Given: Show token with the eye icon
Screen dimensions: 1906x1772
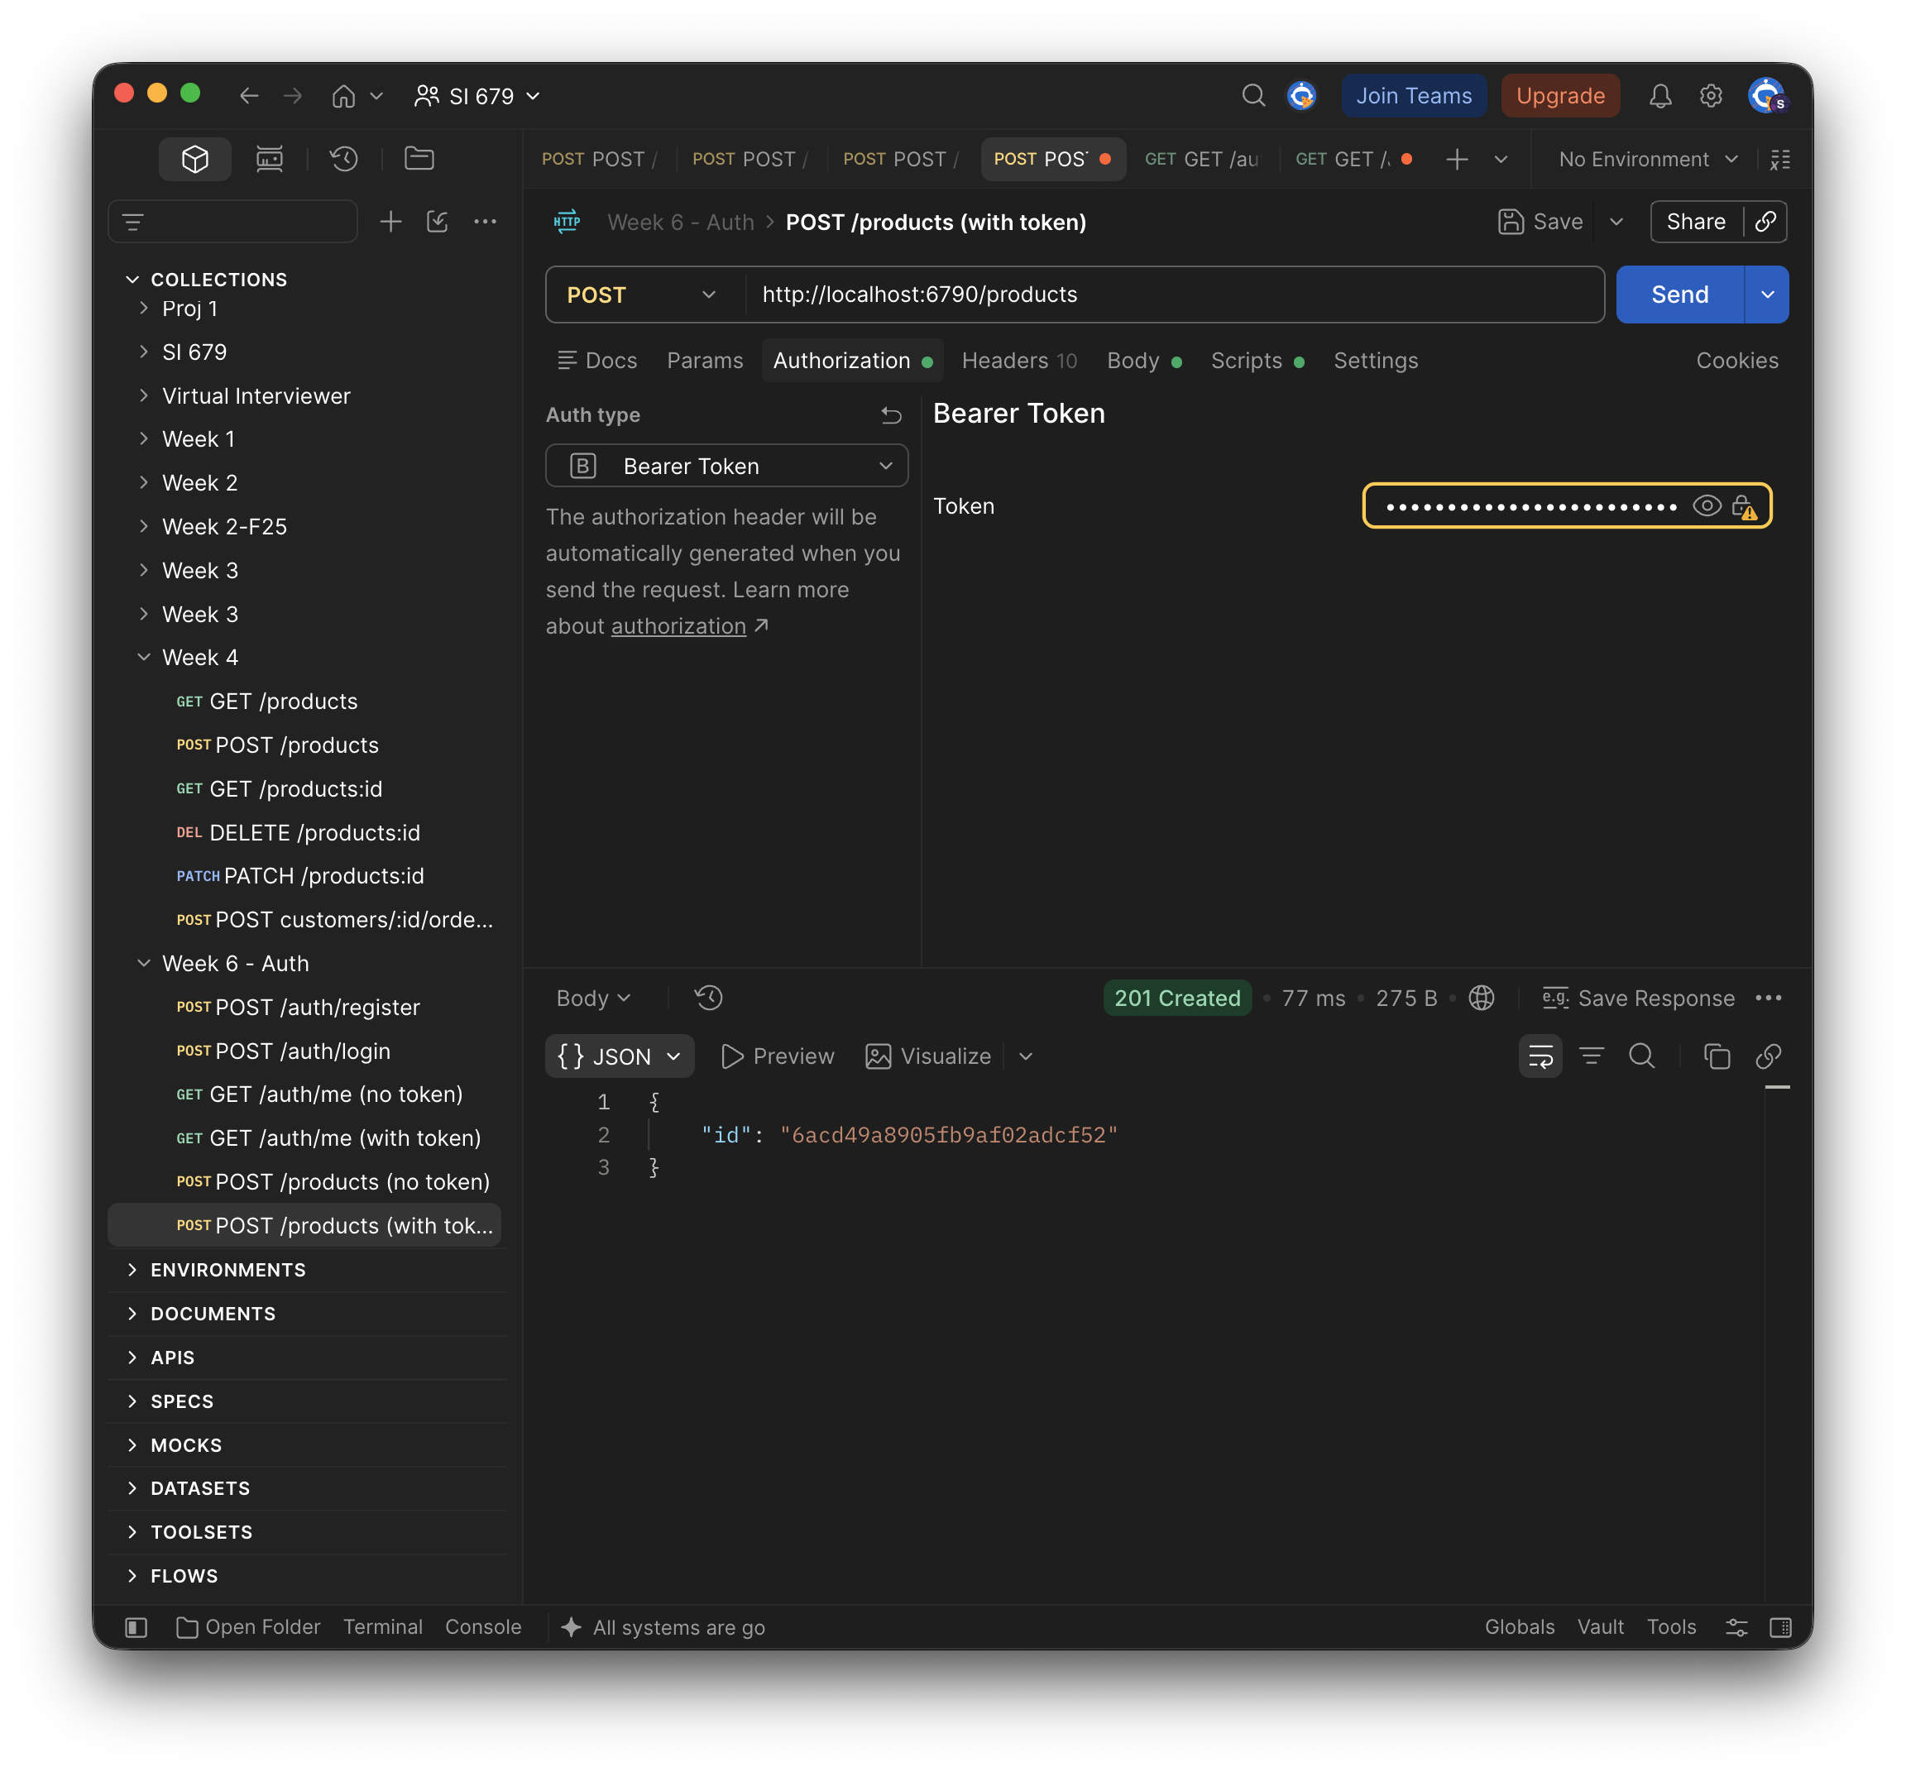Looking at the screenshot, I should tap(1707, 505).
